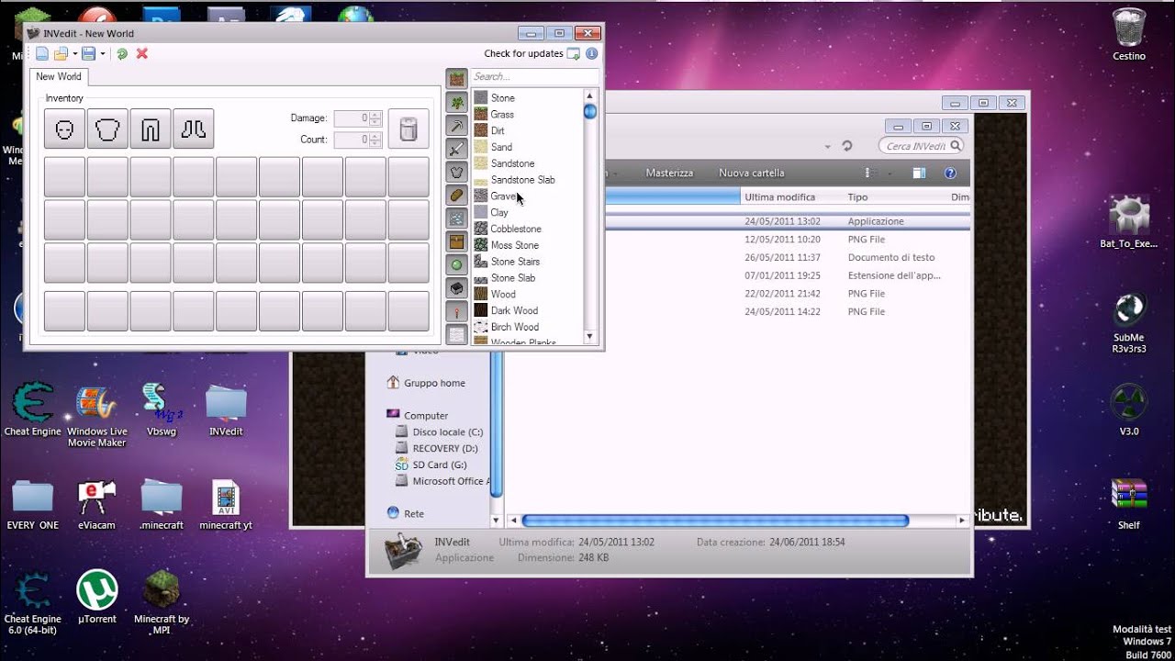Click the New inventory file icon
This screenshot has height=661, width=1175.
(42, 54)
